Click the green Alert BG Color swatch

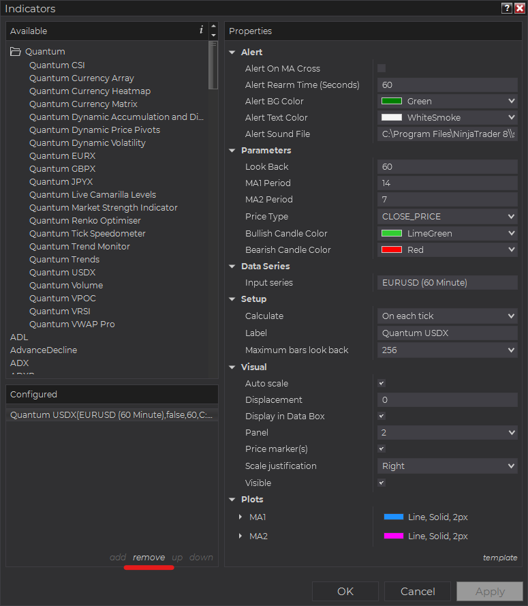[x=392, y=102]
